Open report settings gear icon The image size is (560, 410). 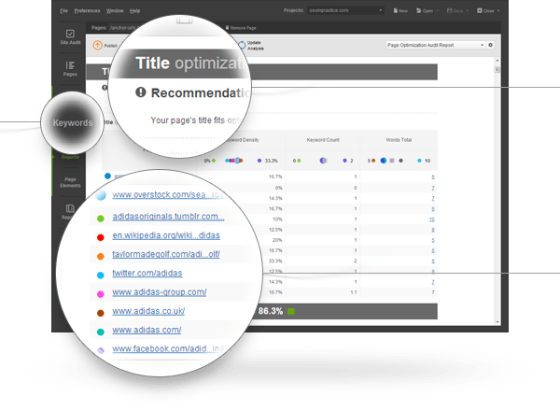coord(490,45)
